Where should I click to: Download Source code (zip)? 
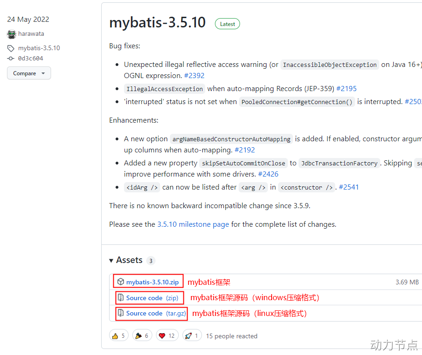pyautogui.click(x=152, y=298)
